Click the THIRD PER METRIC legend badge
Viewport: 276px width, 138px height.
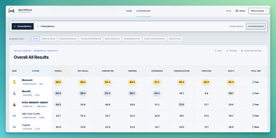251,51
